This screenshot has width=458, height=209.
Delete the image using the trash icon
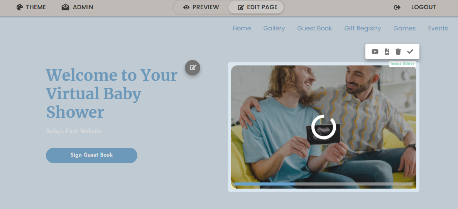(398, 52)
